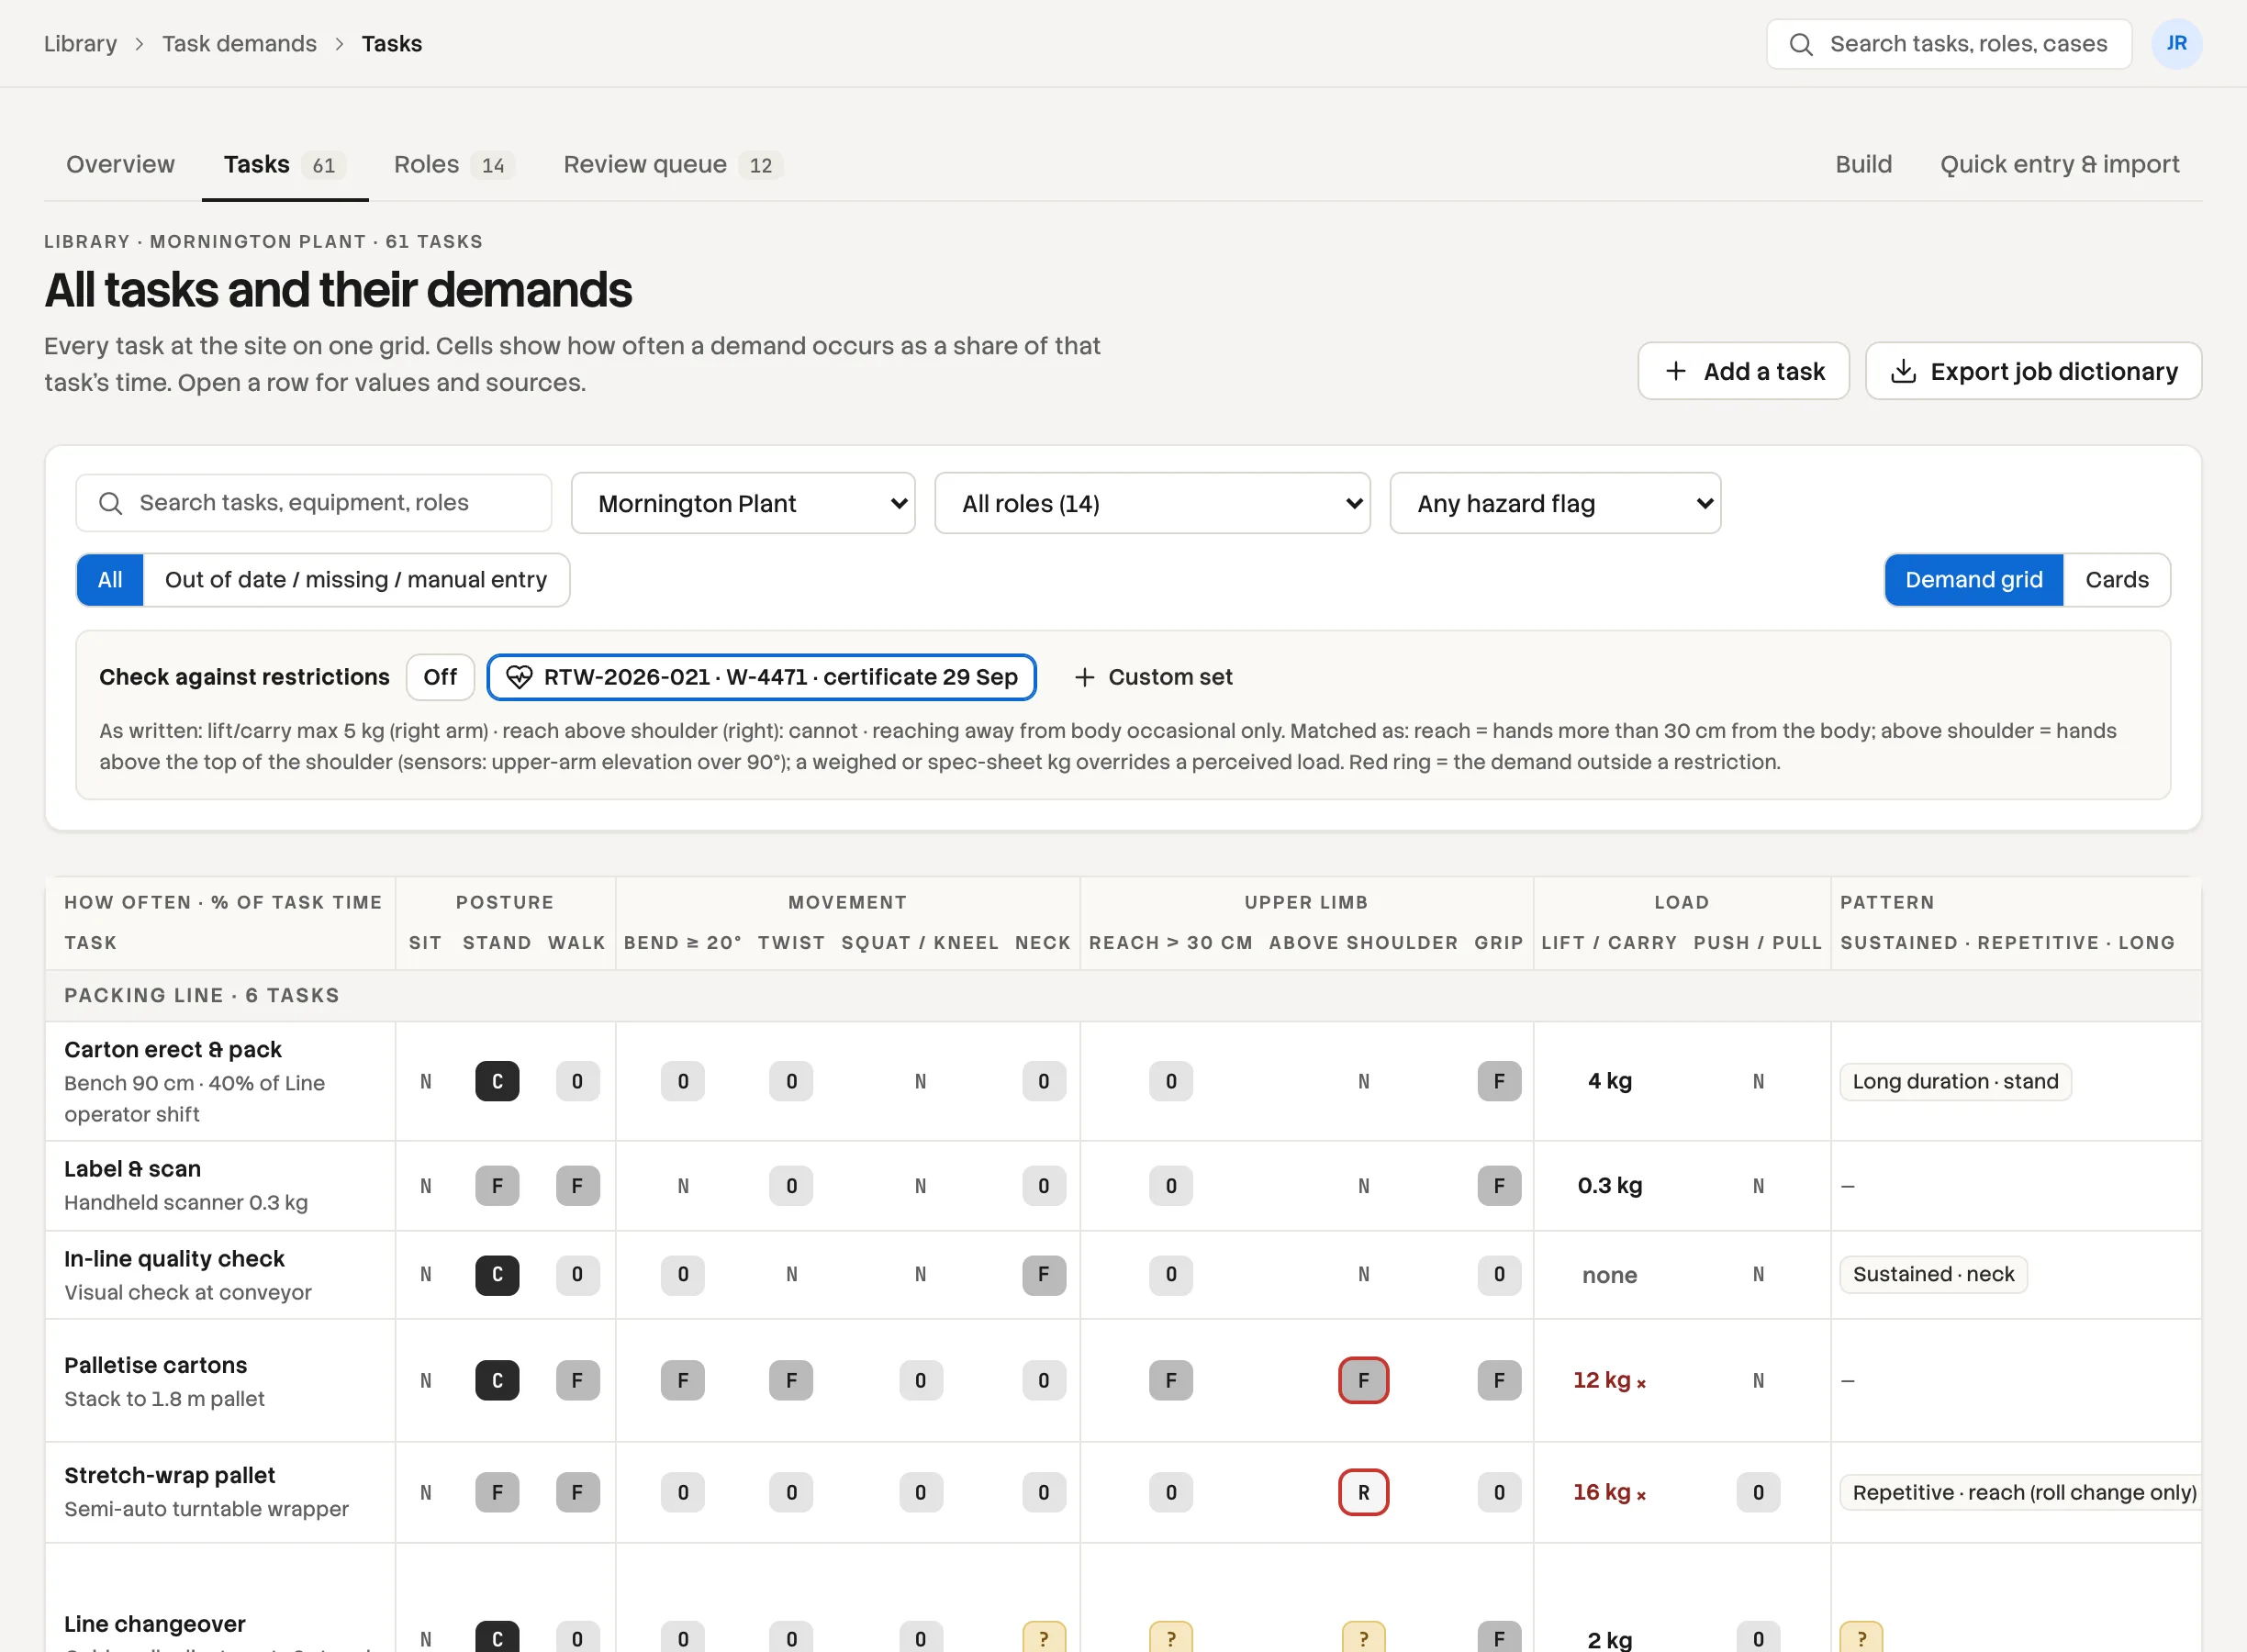Switch to Demand grid view
The height and width of the screenshot is (1652, 2247).
(1973, 580)
